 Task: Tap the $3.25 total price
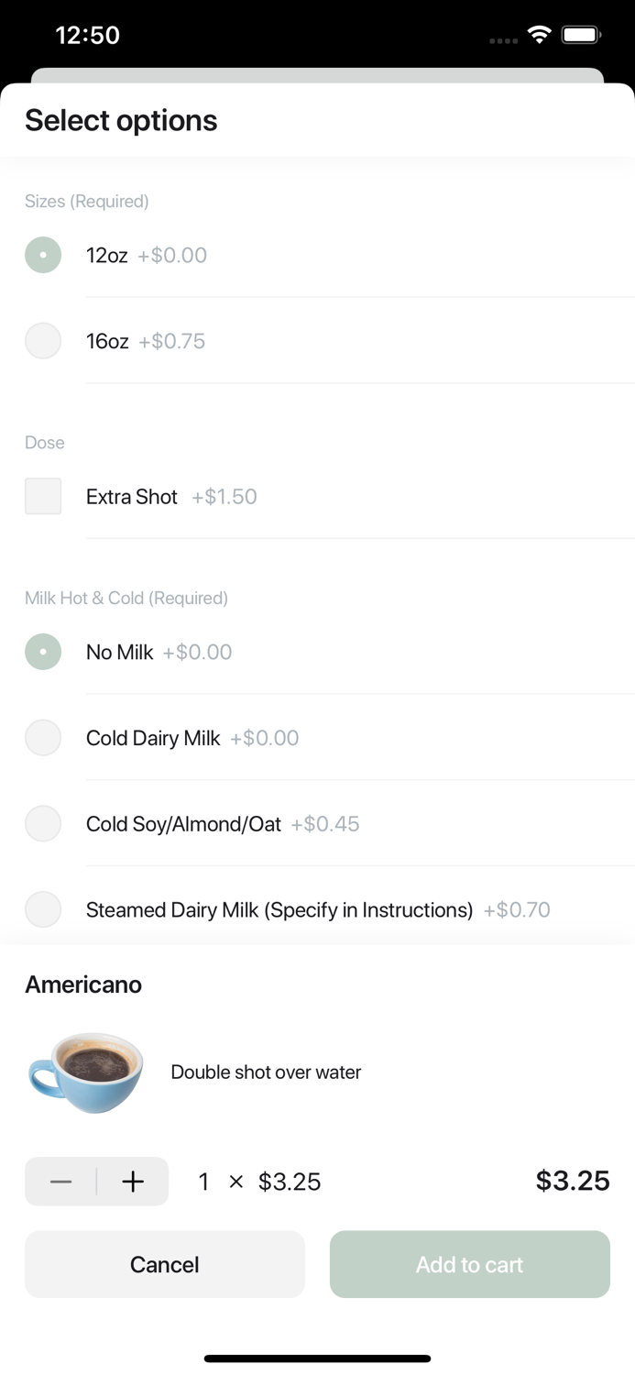point(572,1181)
